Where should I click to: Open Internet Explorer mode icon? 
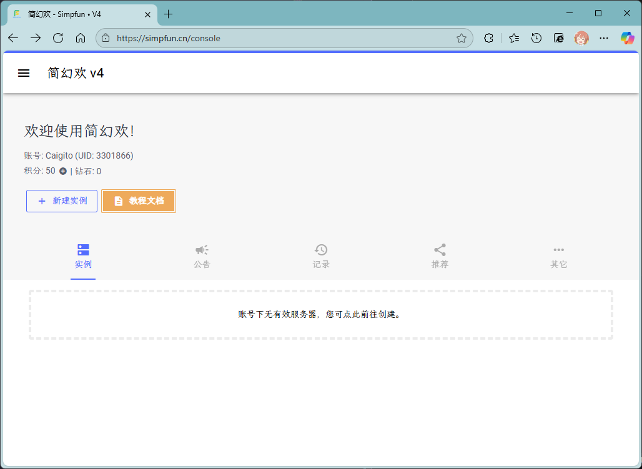tap(559, 38)
